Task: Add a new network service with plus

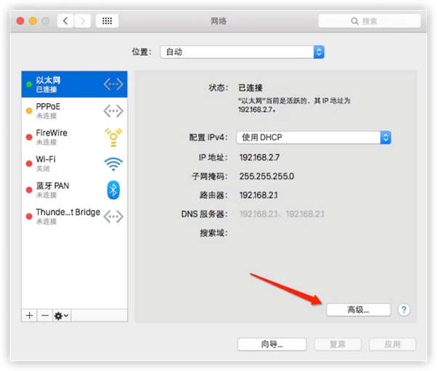Action: (x=30, y=316)
